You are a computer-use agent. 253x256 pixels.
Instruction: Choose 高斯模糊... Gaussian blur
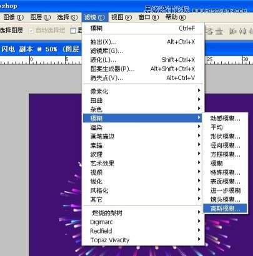click(225, 209)
